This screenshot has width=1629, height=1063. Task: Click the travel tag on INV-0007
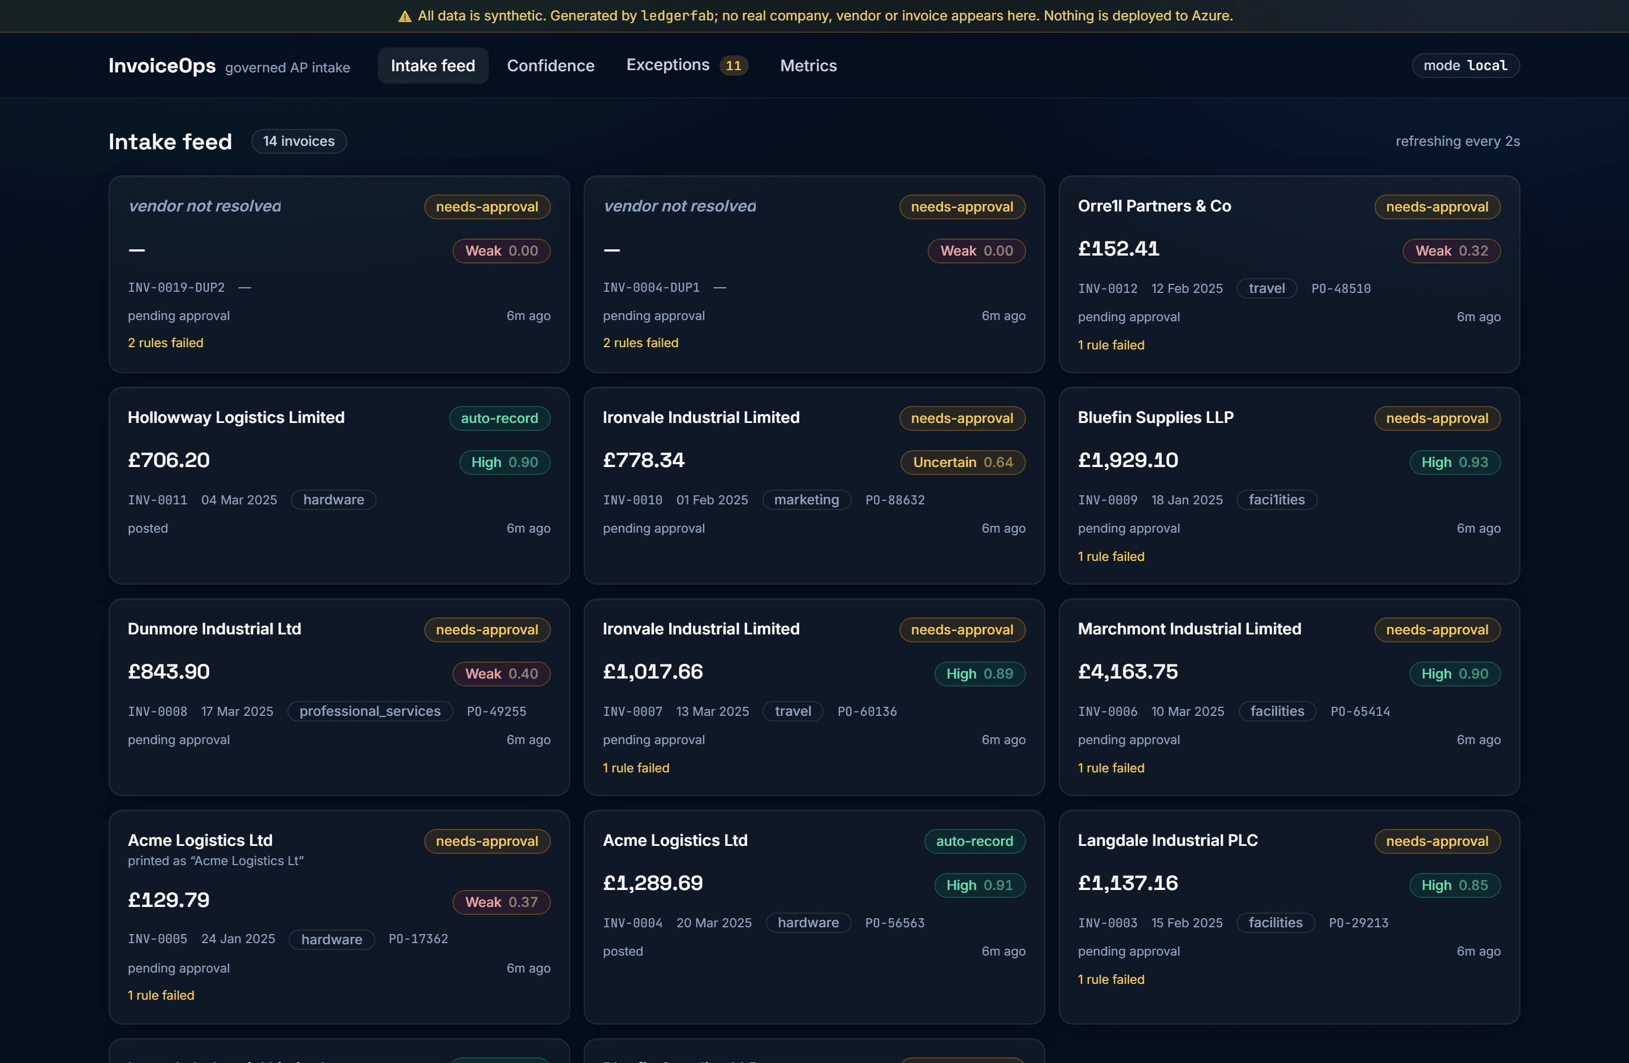[x=792, y=711]
